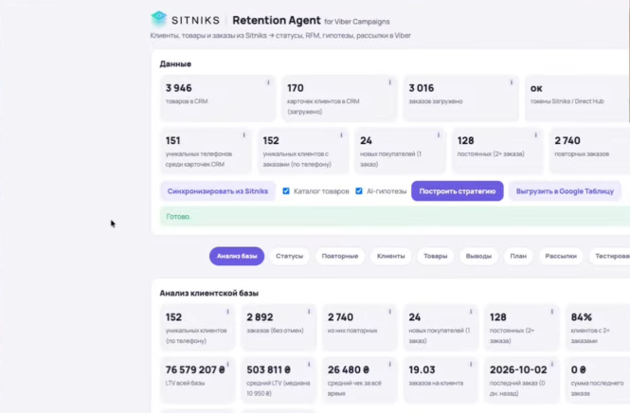The width and height of the screenshot is (630, 413).
Task: Info icon on 19.03 заказов на клиента
Action: (x=471, y=365)
